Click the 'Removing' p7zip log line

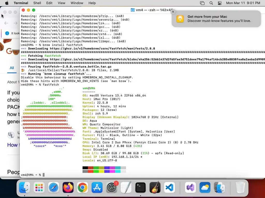[x=72, y=16]
